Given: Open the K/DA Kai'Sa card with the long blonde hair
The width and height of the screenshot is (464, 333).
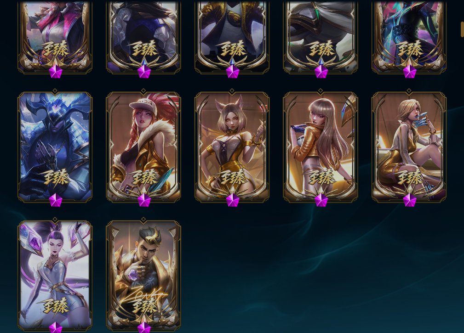Looking at the screenshot, I should click(321, 147).
